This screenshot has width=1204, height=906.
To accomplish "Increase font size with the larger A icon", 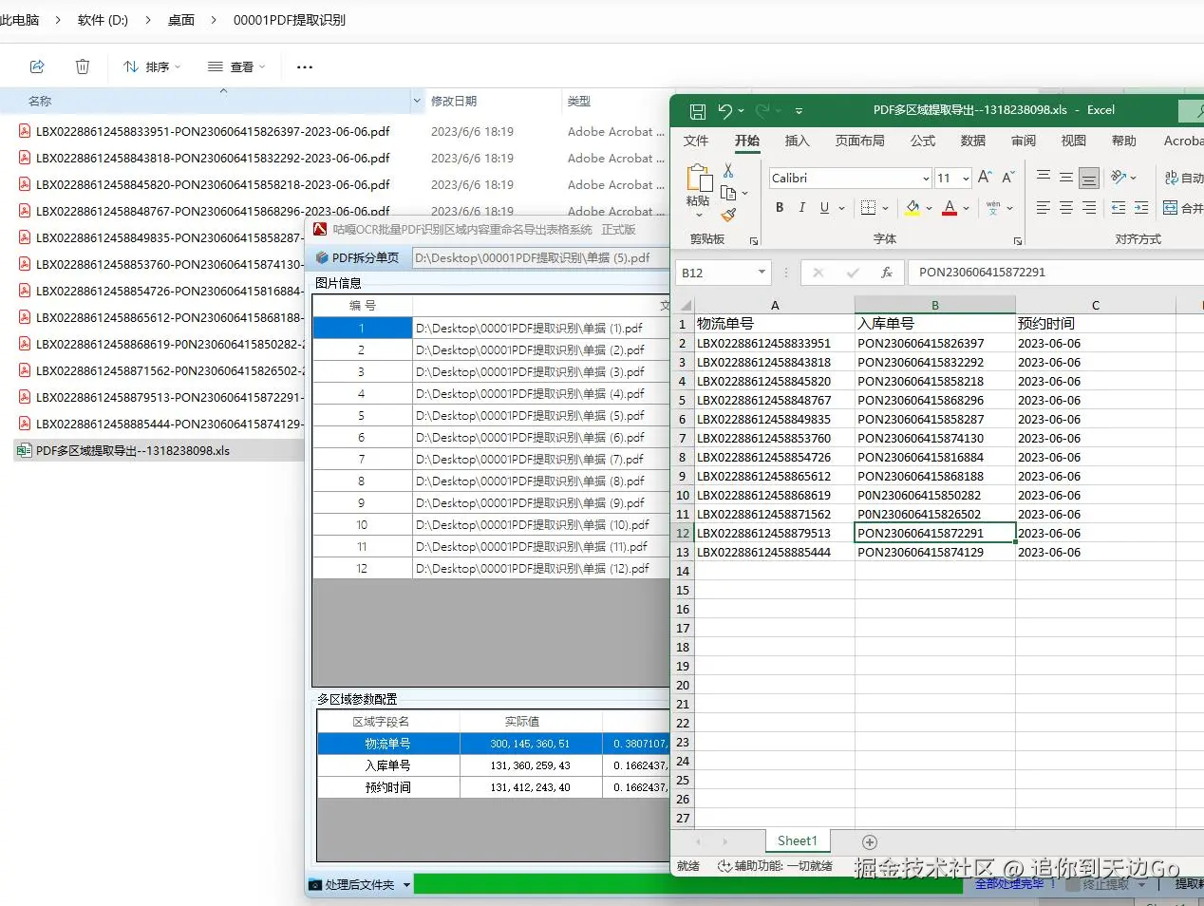I will 985,177.
